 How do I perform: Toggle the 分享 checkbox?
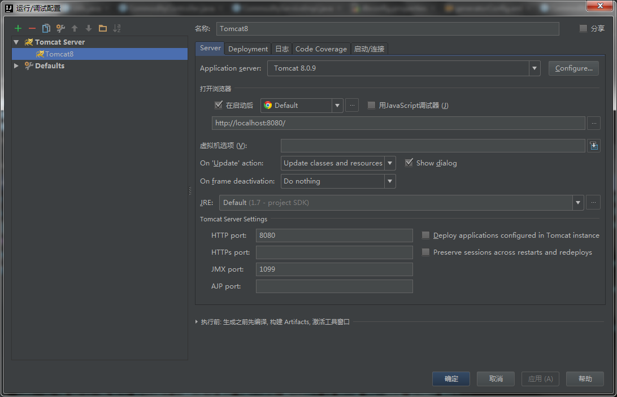pyautogui.click(x=583, y=28)
